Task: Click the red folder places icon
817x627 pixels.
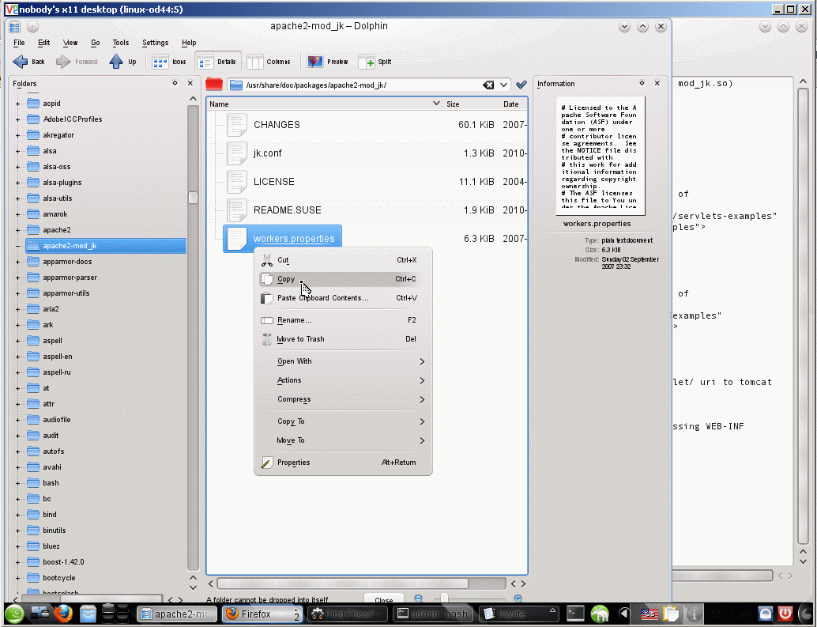Action: point(214,85)
